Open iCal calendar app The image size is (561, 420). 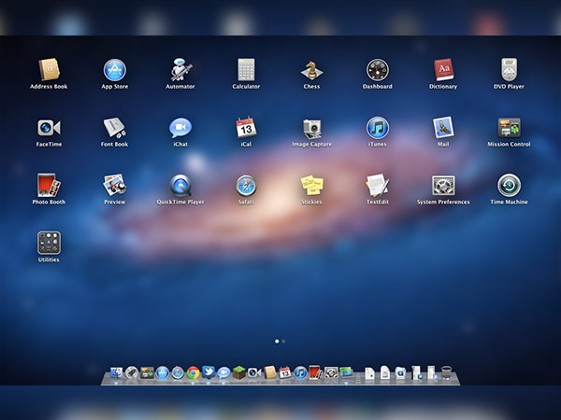click(x=246, y=128)
